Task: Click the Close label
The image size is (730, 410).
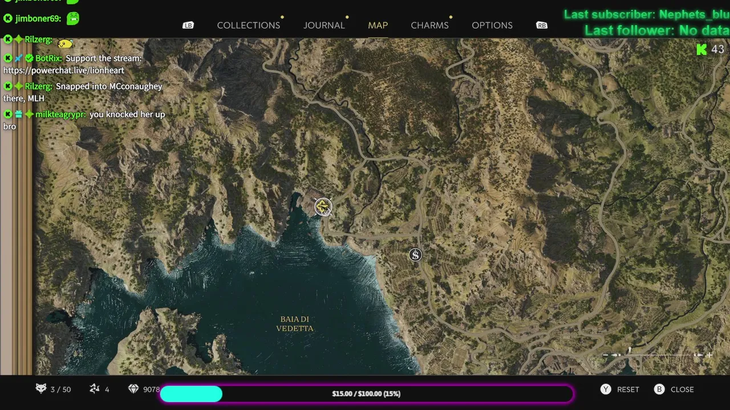Action: 682,389
